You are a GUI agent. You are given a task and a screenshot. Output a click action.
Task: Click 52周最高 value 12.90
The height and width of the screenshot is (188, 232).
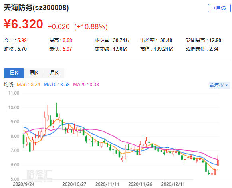pos(215,40)
